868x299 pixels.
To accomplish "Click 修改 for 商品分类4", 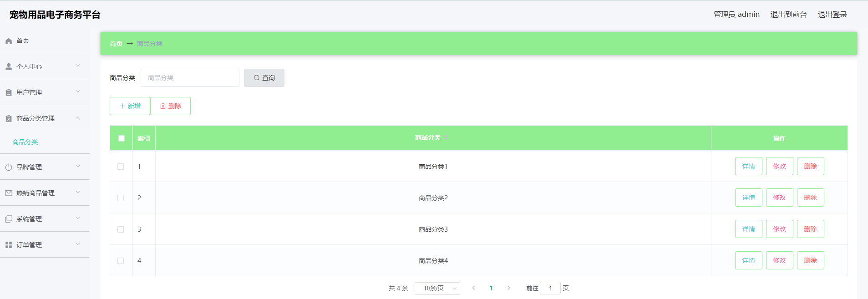I will 779,260.
